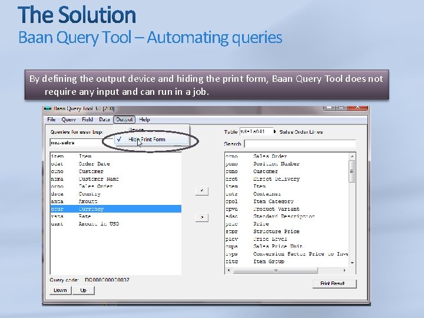Open the Field menu
Viewport: 424px width, 318px height.
click(87, 120)
